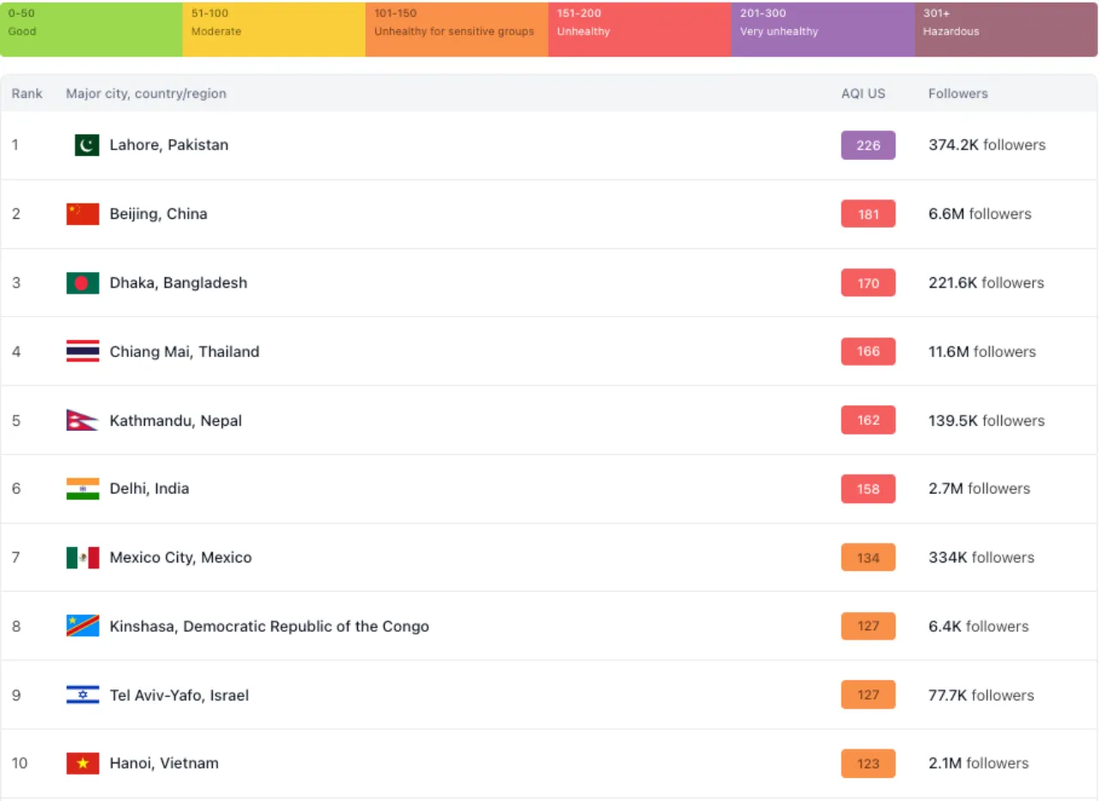The height and width of the screenshot is (801, 1099).
Task: Click the Hazardous 301+ legend block
Action: pyautogui.click(x=1005, y=29)
